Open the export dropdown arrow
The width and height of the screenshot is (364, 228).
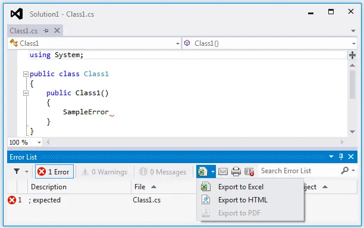[x=213, y=172]
